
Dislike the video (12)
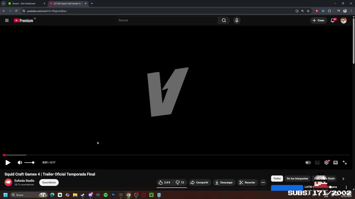(180, 182)
